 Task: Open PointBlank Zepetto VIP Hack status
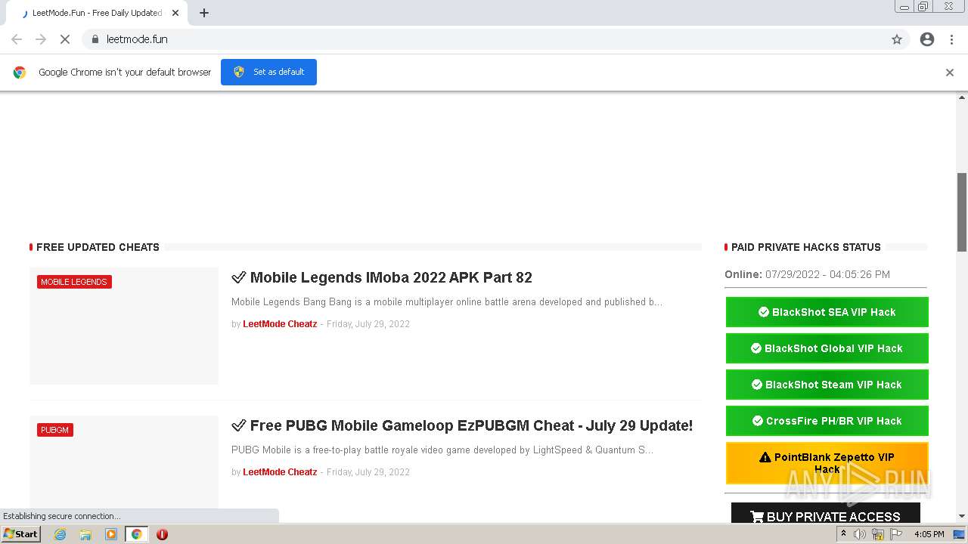(x=827, y=462)
